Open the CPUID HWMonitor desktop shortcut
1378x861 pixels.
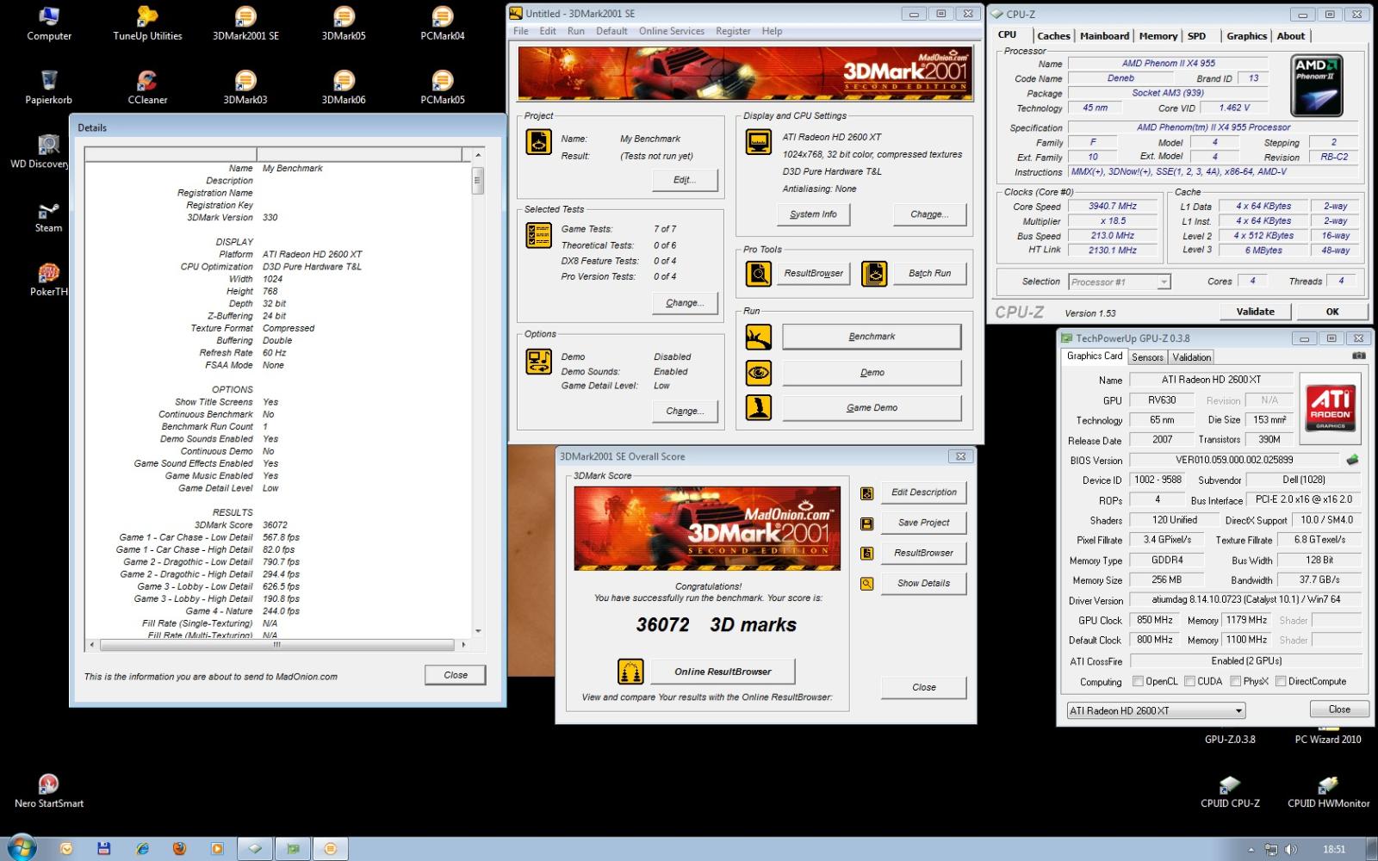(1328, 790)
